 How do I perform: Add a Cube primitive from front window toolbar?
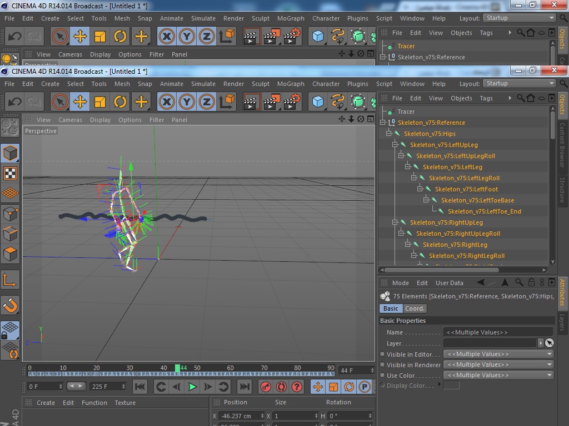(318, 102)
